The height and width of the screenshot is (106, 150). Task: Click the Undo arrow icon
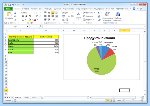coord(13,5)
